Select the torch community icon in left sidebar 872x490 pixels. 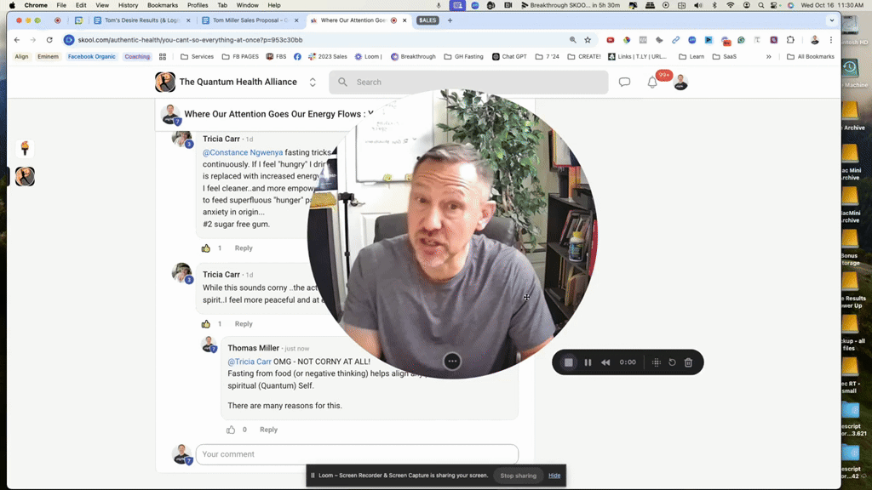coord(25,148)
